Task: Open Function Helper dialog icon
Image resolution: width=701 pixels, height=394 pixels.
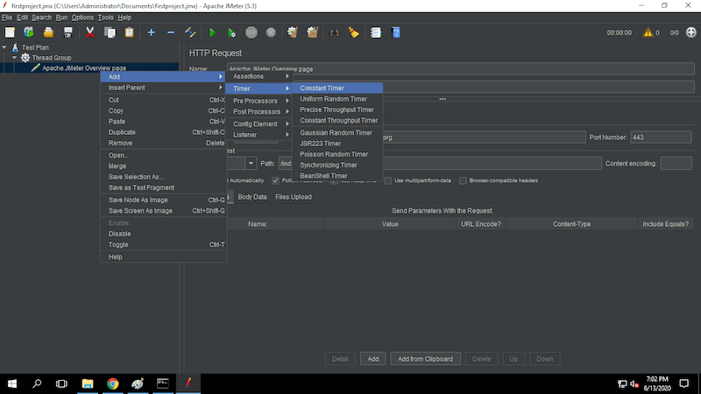Action: pyautogui.click(x=376, y=32)
